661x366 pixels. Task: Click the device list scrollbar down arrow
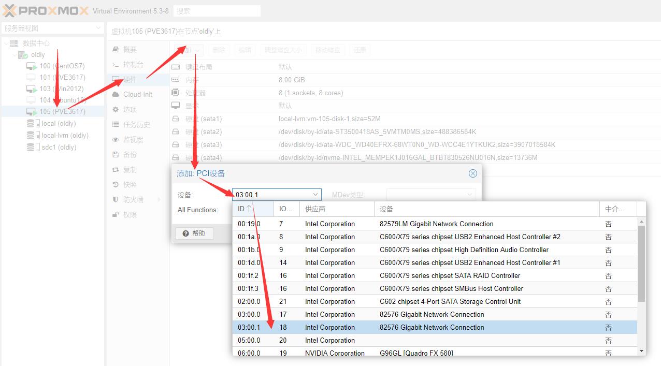click(x=642, y=350)
